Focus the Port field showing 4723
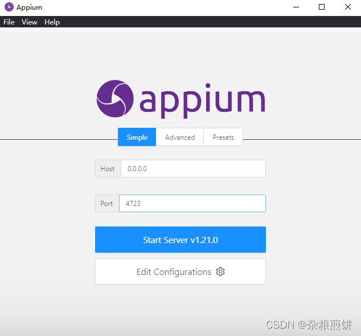The height and width of the screenshot is (336, 361). [192, 204]
